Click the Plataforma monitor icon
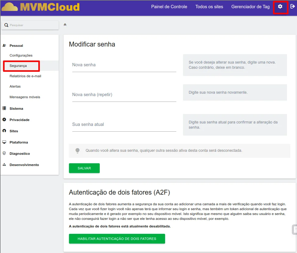Viewport: 297px width, 253px height. [x=4, y=142]
